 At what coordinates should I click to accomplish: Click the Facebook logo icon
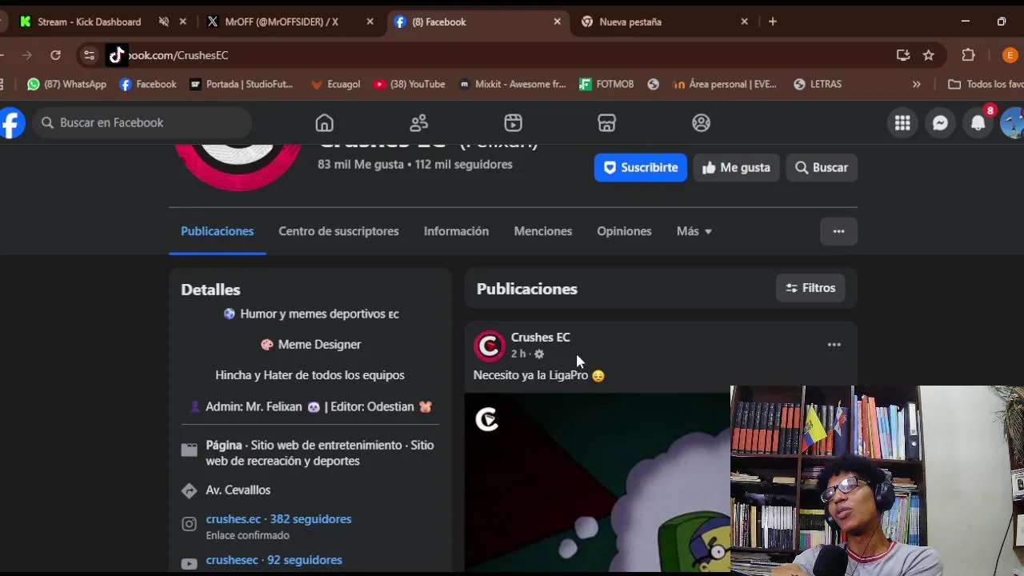pyautogui.click(x=11, y=122)
